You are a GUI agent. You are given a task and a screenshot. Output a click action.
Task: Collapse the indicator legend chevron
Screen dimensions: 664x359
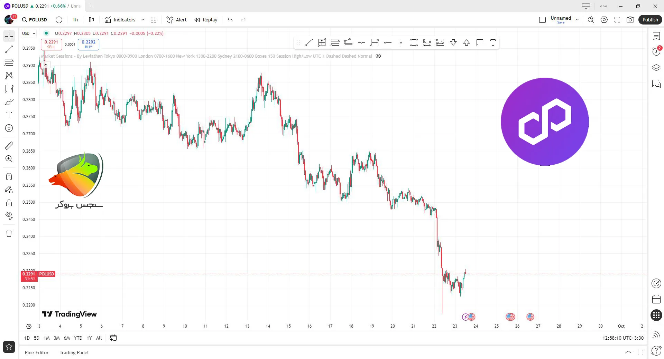click(46, 65)
